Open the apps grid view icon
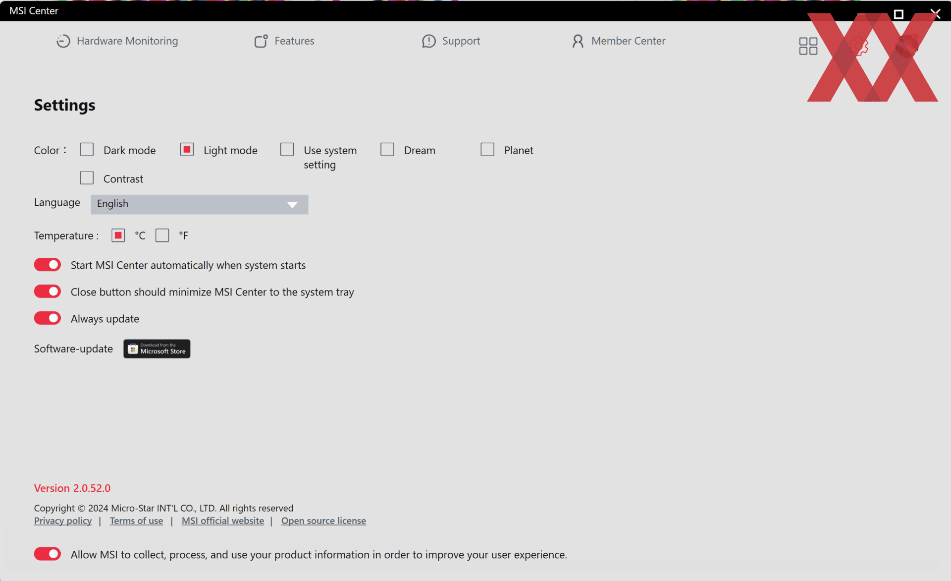This screenshot has height=581, width=951. [808, 46]
